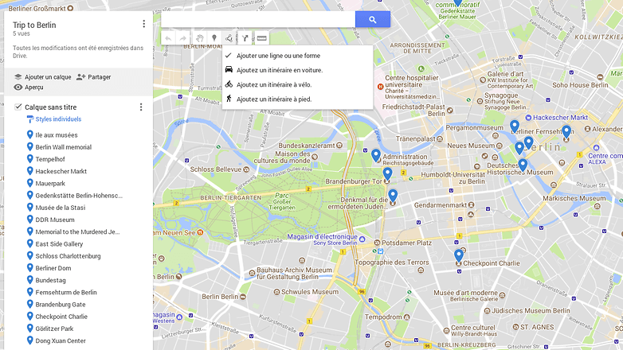
Task: Select the add marker tool
Action: pyautogui.click(x=214, y=38)
